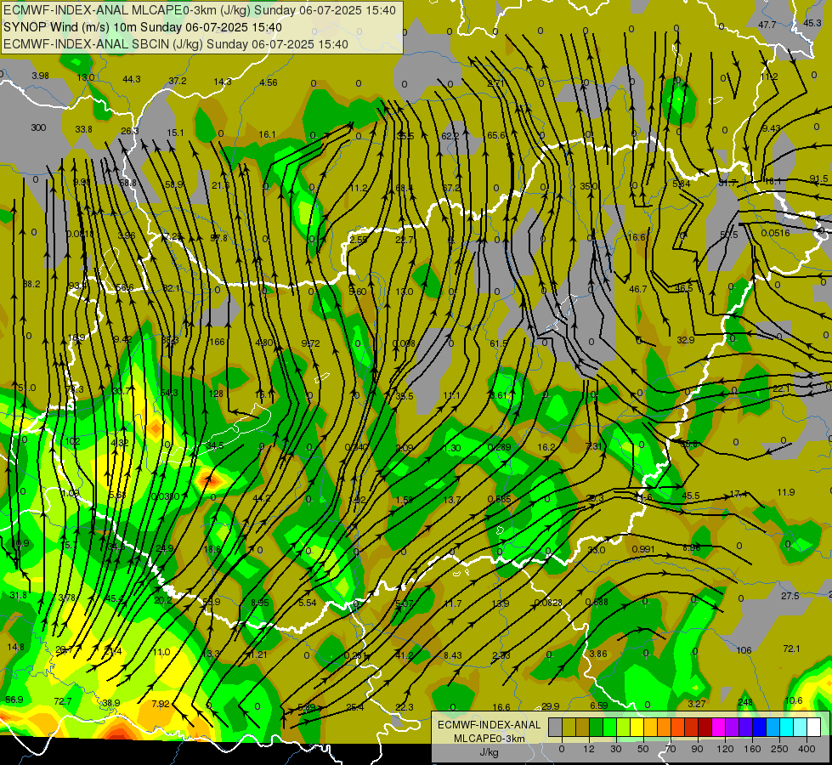The height and width of the screenshot is (765, 832).
Task: Click the legend scale label 400
Action: [807, 749]
